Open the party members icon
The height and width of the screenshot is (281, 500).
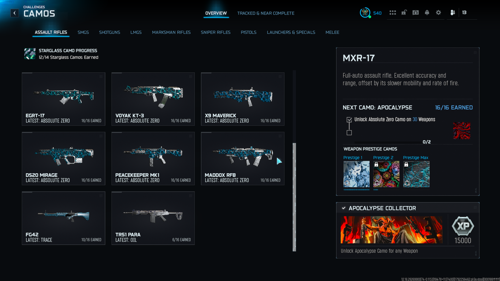[x=453, y=12]
